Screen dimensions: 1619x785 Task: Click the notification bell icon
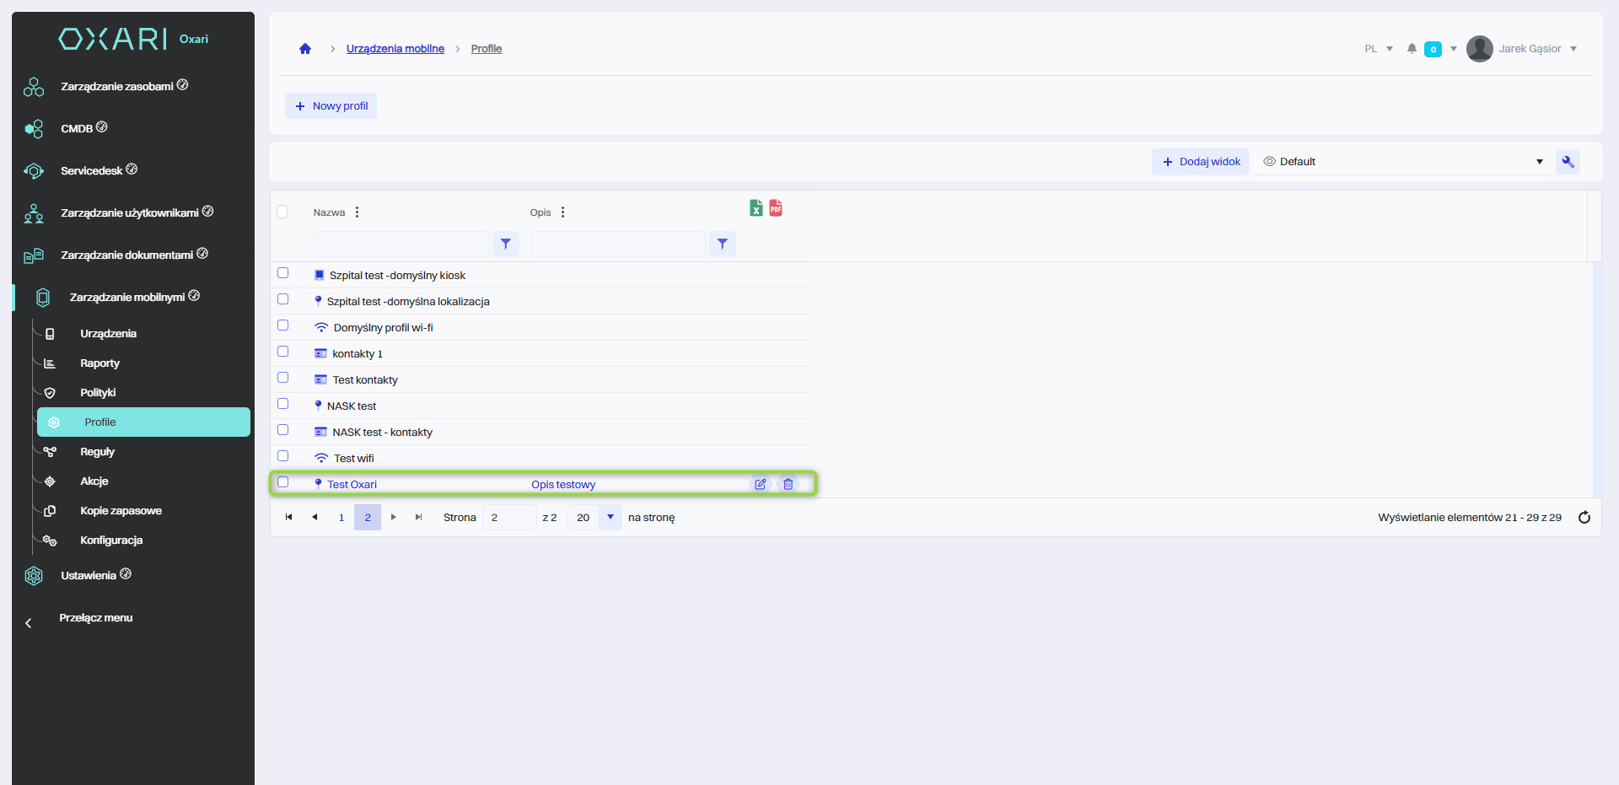click(x=1412, y=49)
